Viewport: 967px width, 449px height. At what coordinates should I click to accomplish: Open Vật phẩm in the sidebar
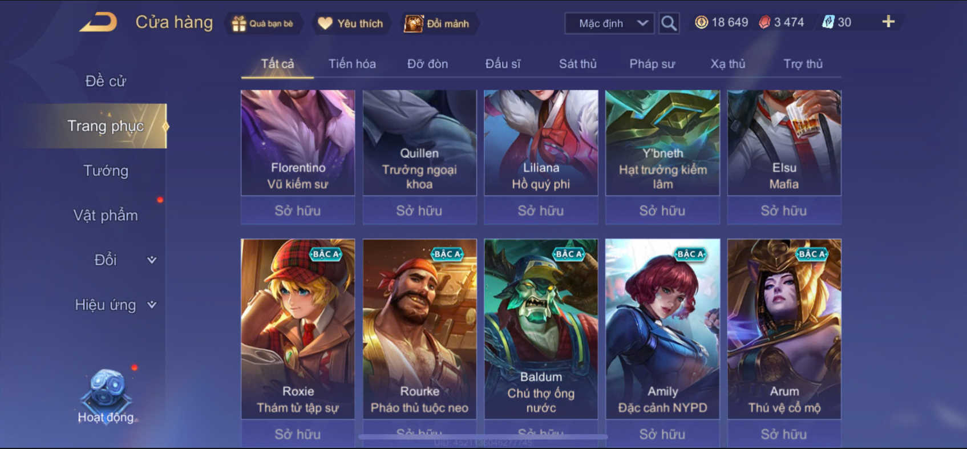(x=106, y=215)
